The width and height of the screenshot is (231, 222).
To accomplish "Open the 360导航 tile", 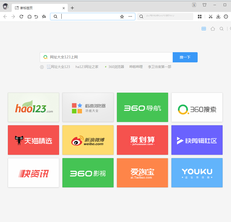I will (x=142, y=107).
